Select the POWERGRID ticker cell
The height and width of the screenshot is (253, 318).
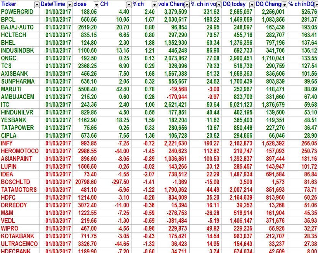coord(20,12)
